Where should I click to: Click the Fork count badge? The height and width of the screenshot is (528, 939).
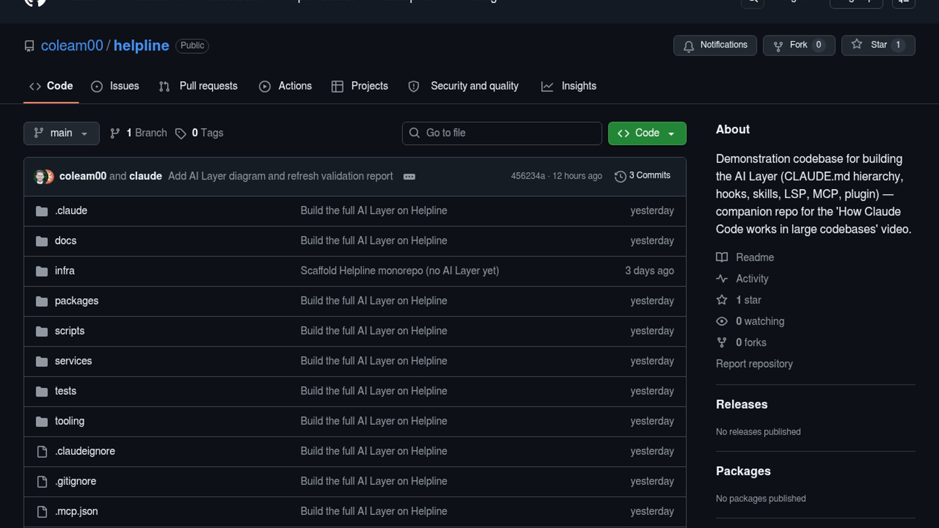pos(818,45)
